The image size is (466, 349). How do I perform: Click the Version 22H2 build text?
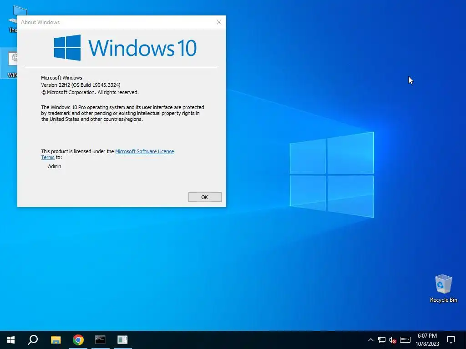click(x=81, y=85)
